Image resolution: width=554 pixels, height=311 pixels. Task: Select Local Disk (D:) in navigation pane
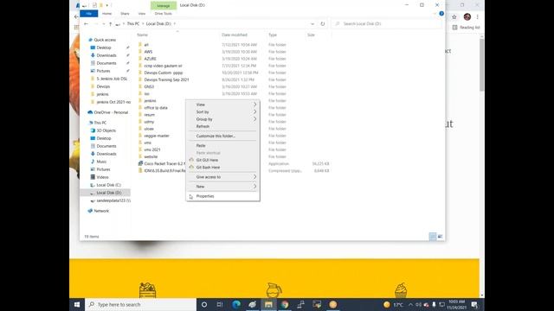[108, 193]
